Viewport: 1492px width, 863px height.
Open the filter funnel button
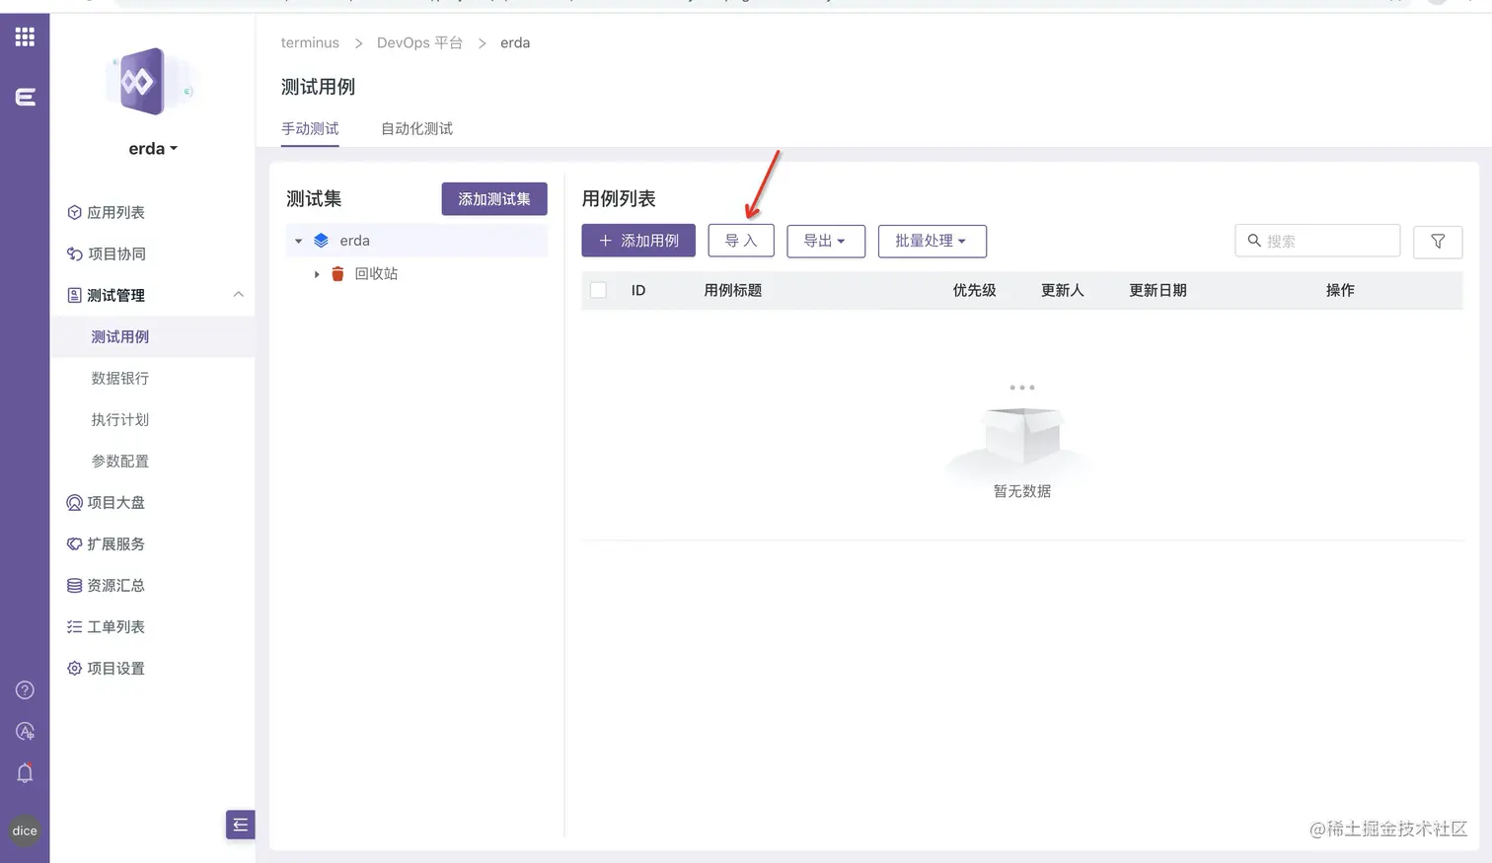[1438, 242]
